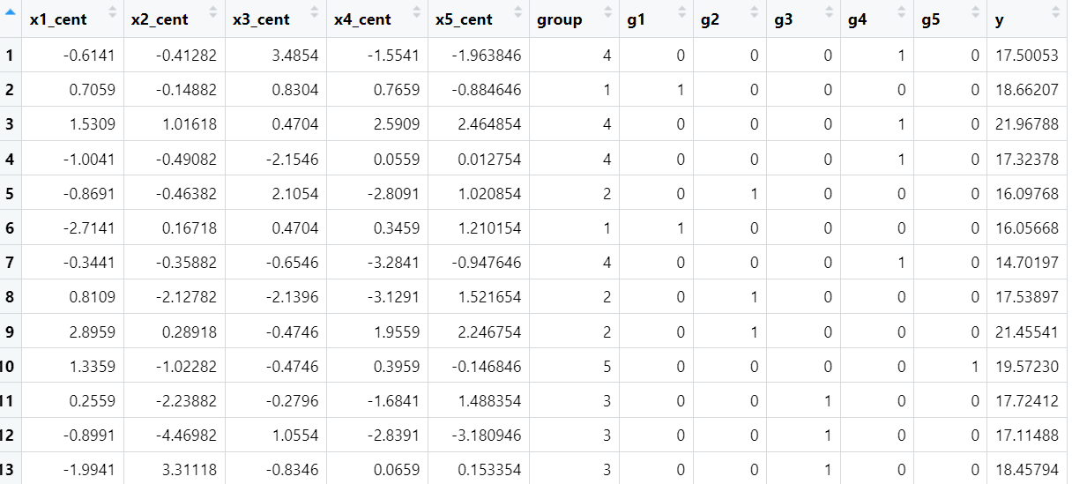Click the x2_cent value -2.23882
Screen dimensions: 1072x484
(x=186, y=401)
